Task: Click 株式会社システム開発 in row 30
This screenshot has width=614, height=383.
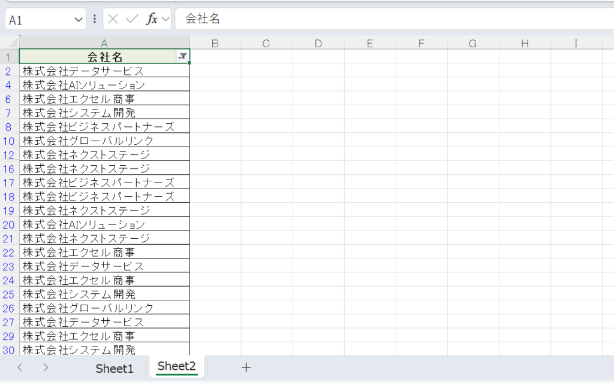Action: [x=104, y=349]
